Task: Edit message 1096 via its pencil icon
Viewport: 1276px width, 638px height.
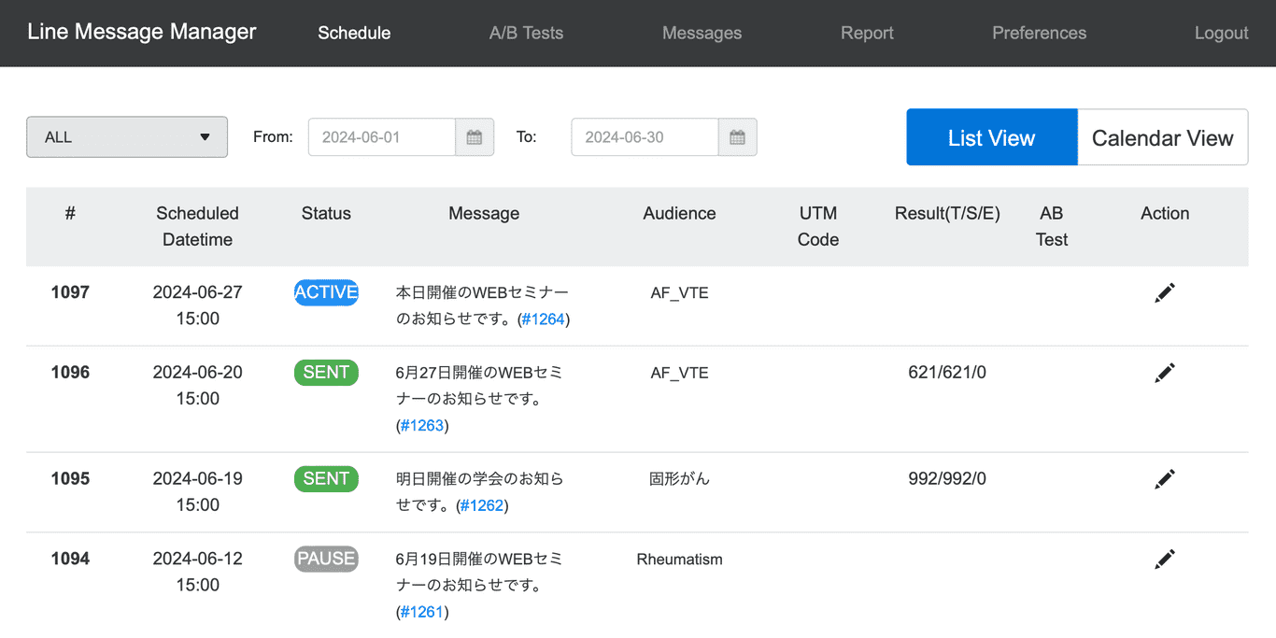Action: (1164, 372)
